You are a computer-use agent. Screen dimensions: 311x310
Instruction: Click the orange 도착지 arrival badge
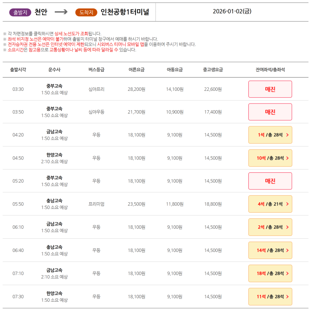(x=86, y=12)
